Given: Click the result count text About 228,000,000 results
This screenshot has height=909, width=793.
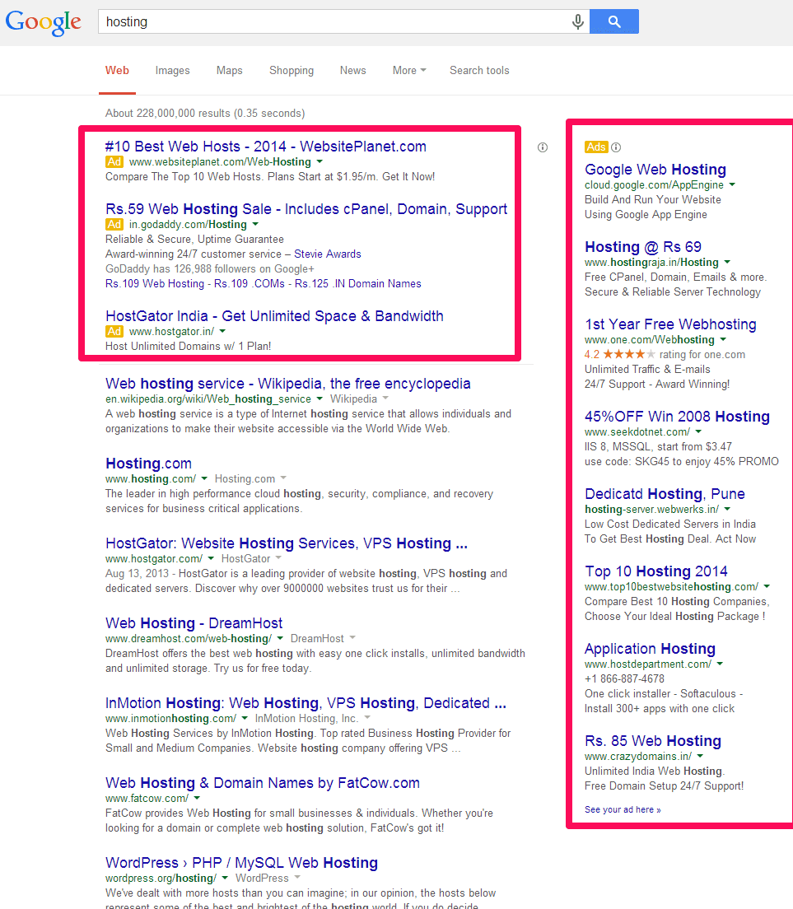Looking at the screenshot, I should tap(205, 113).
